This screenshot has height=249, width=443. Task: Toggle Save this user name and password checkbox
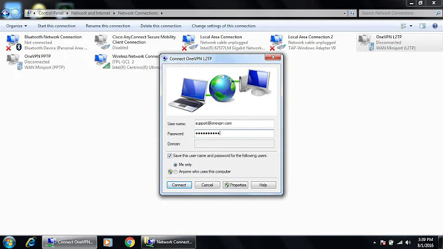[170, 155]
